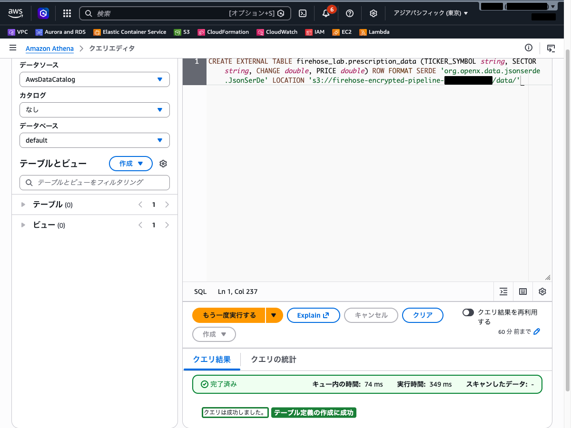This screenshot has height=428, width=571.
Task: Open the VPC bookmark
Action: (18, 32)
